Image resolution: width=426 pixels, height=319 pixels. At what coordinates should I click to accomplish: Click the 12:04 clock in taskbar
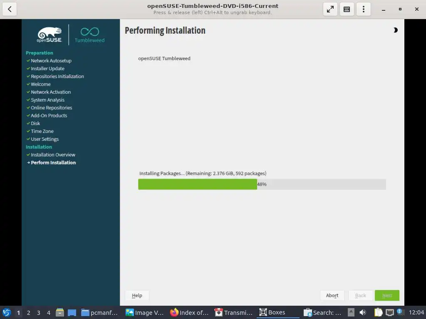click(x=416, y=312)
